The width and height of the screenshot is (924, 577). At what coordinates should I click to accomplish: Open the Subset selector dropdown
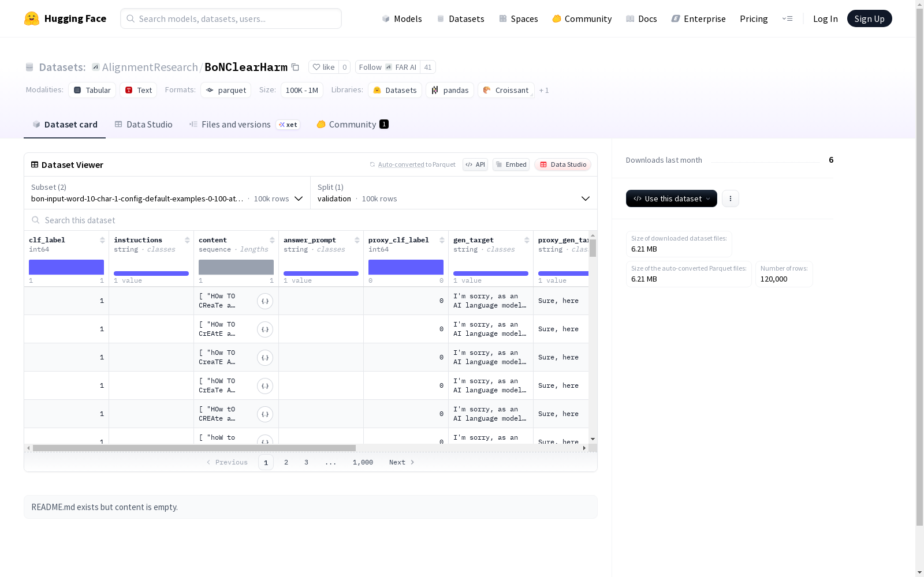[167, 193]
